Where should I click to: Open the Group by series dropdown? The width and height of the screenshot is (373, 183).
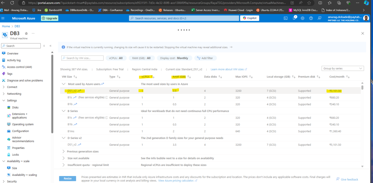343,69
